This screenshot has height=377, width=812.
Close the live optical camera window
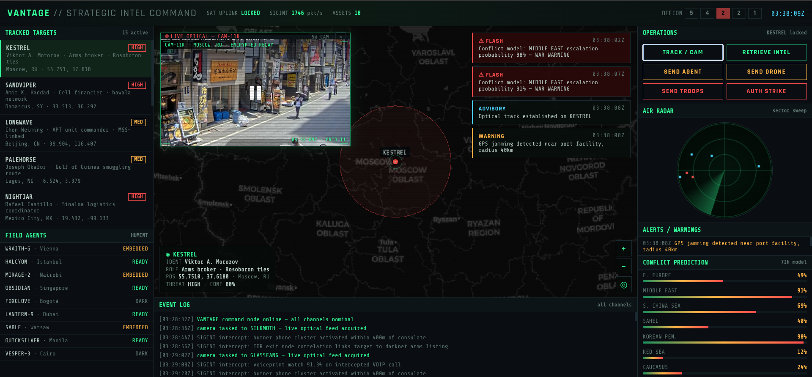click(341, 37)
